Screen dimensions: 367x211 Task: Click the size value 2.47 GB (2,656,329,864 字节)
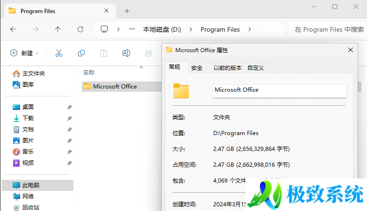click(x=252, y=149)
